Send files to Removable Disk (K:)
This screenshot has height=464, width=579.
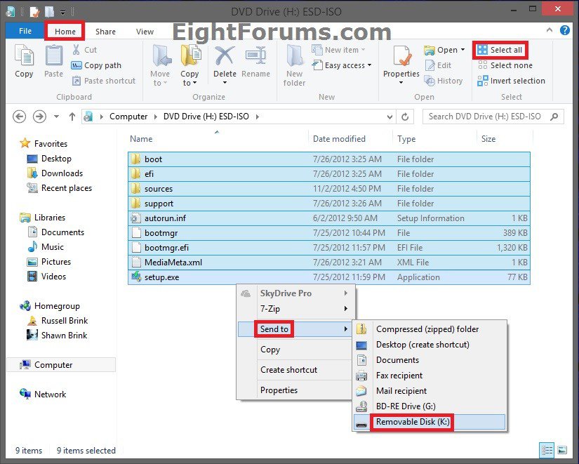click(x=429, y=421)
